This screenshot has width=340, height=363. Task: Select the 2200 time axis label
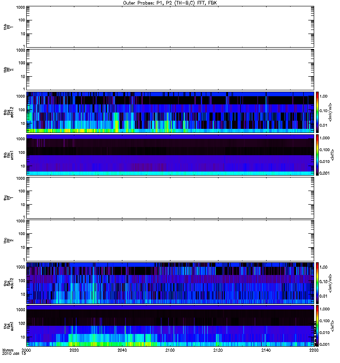(314, 350)
